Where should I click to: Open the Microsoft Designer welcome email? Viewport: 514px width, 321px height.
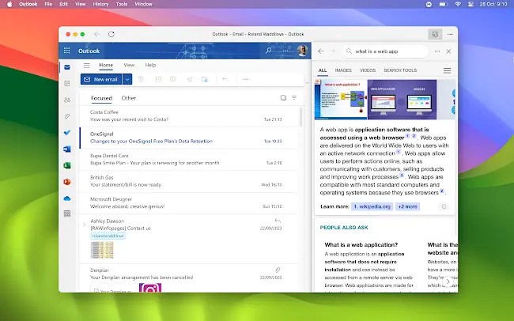(188, 203)
